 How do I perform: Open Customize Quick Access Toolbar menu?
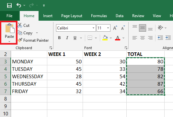44,5
